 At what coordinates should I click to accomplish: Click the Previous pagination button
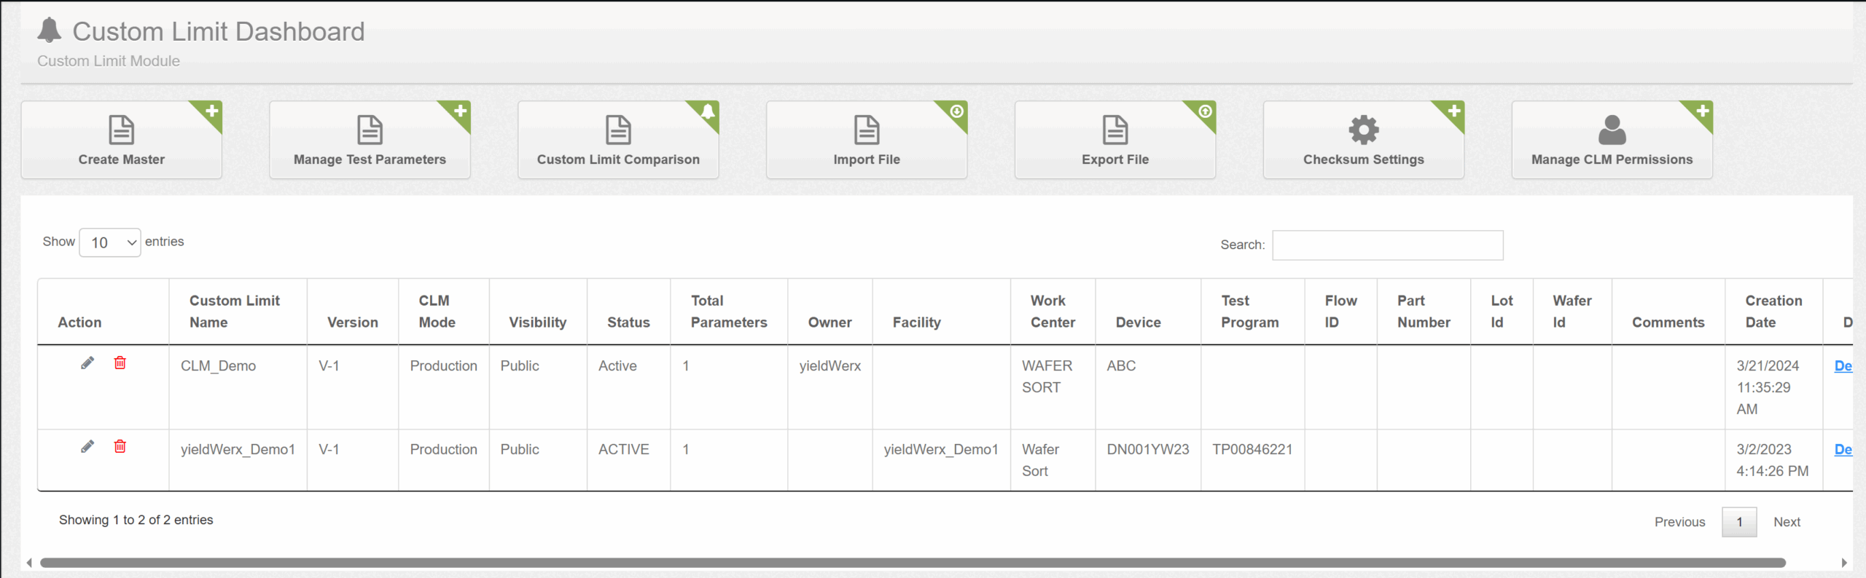click(x=1679, y=522)
